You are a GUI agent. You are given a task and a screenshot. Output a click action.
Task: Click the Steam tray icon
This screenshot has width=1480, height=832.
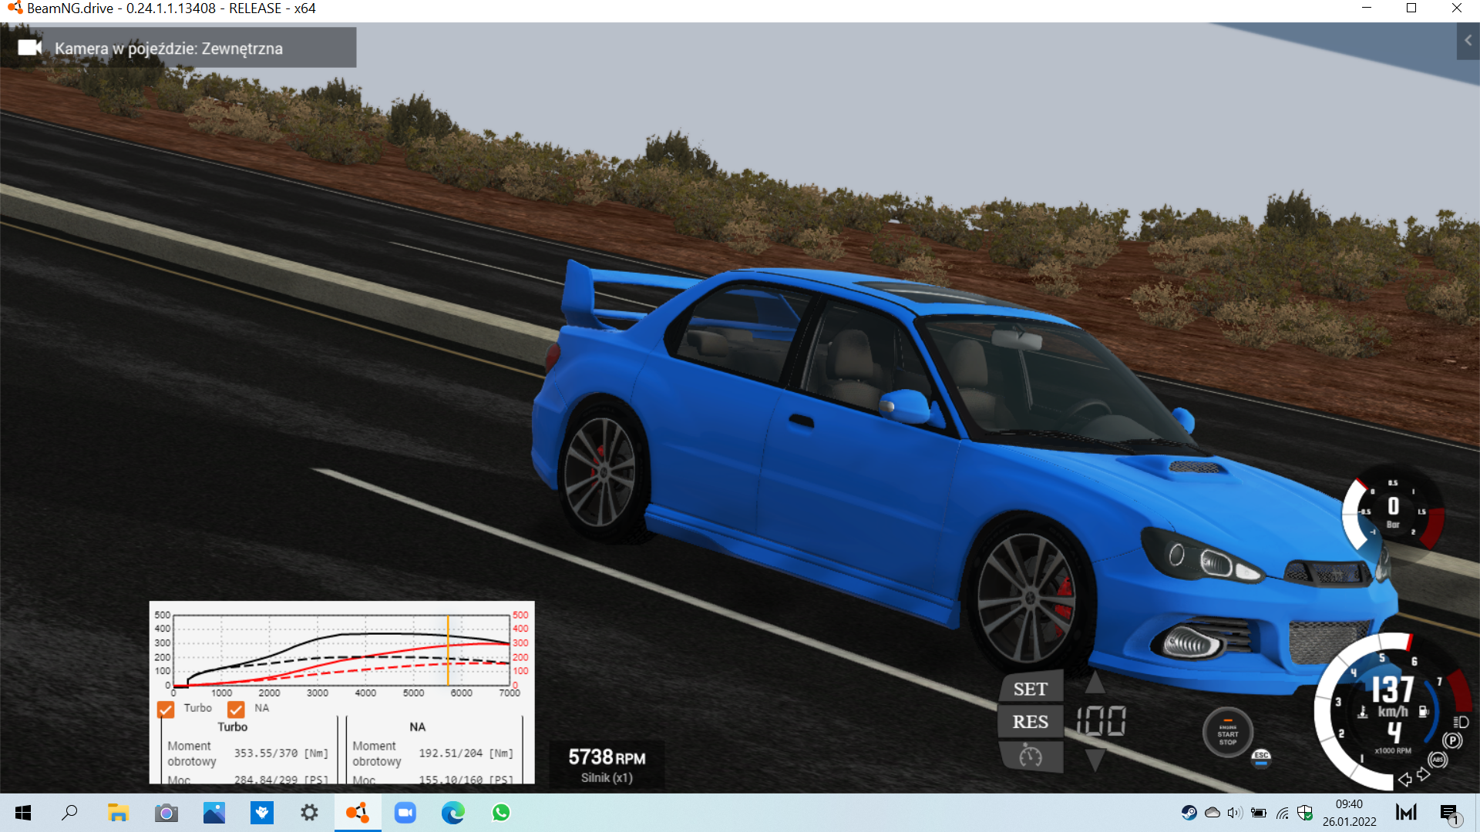pyautogui.click(x=1189, y=813)
